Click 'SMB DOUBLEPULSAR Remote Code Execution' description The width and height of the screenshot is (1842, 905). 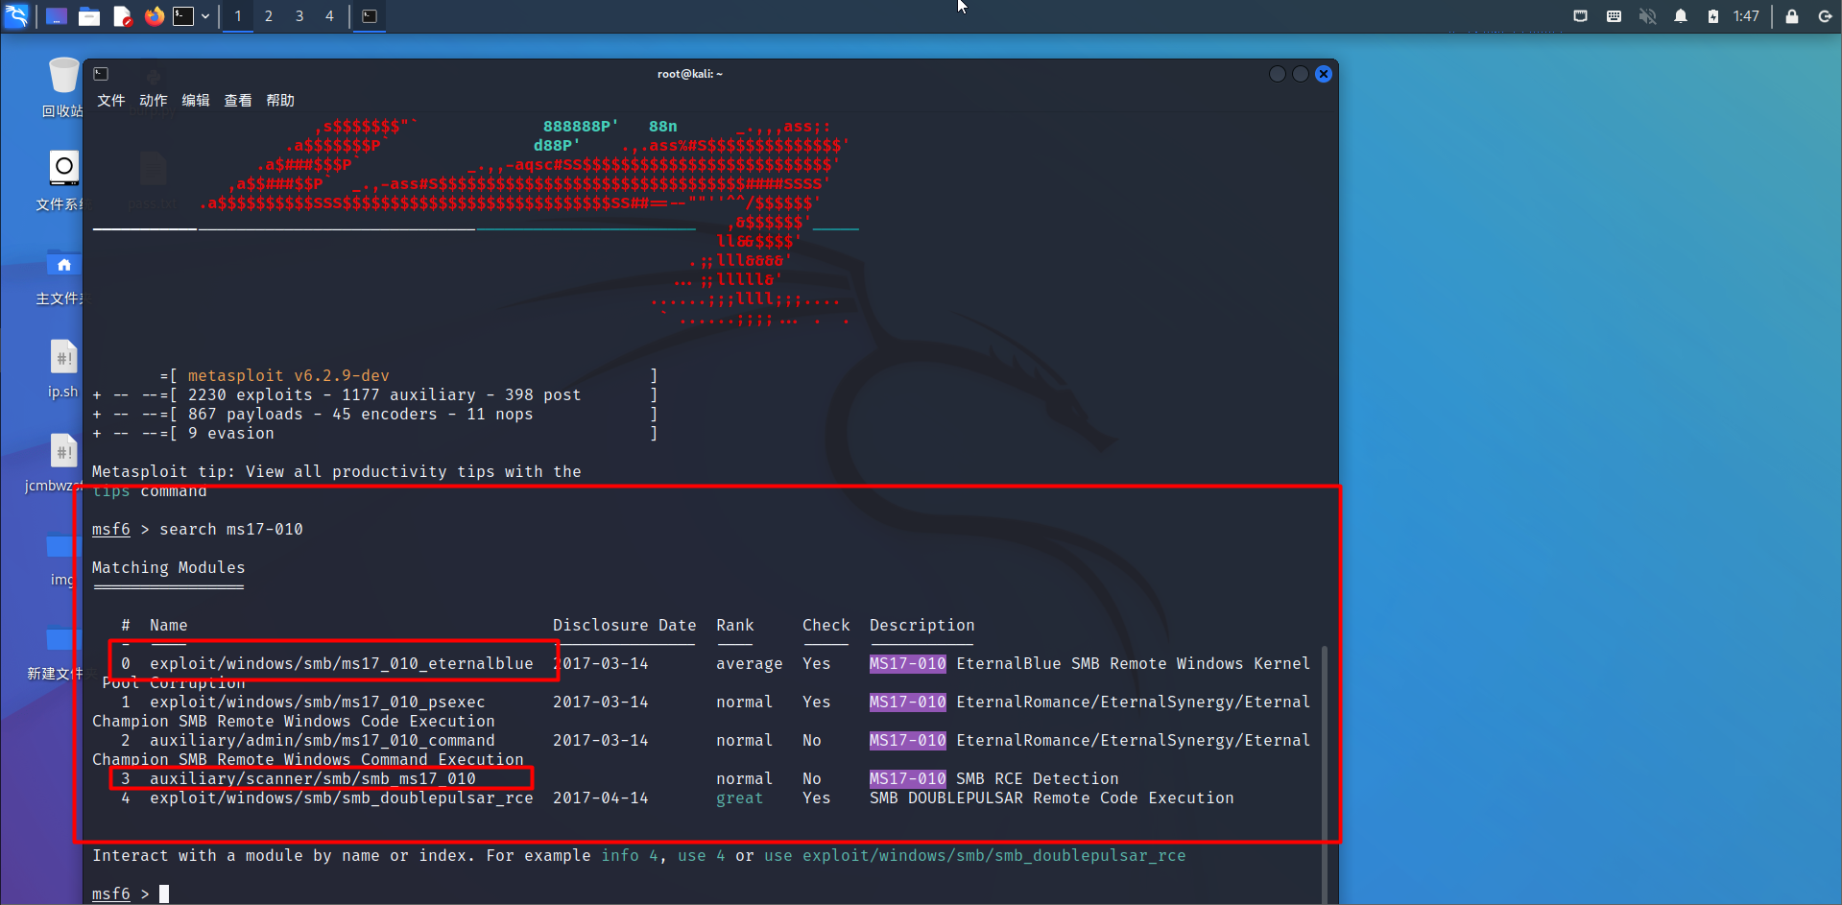(1052, 798)
